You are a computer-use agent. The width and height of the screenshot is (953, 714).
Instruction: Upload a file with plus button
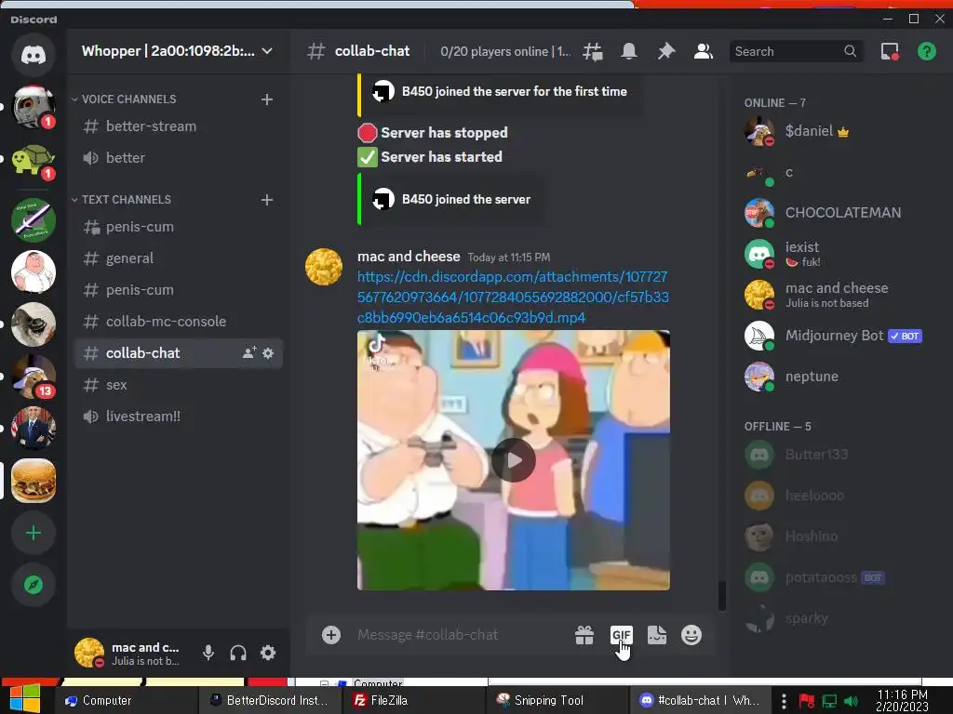(x=331, y=635)
